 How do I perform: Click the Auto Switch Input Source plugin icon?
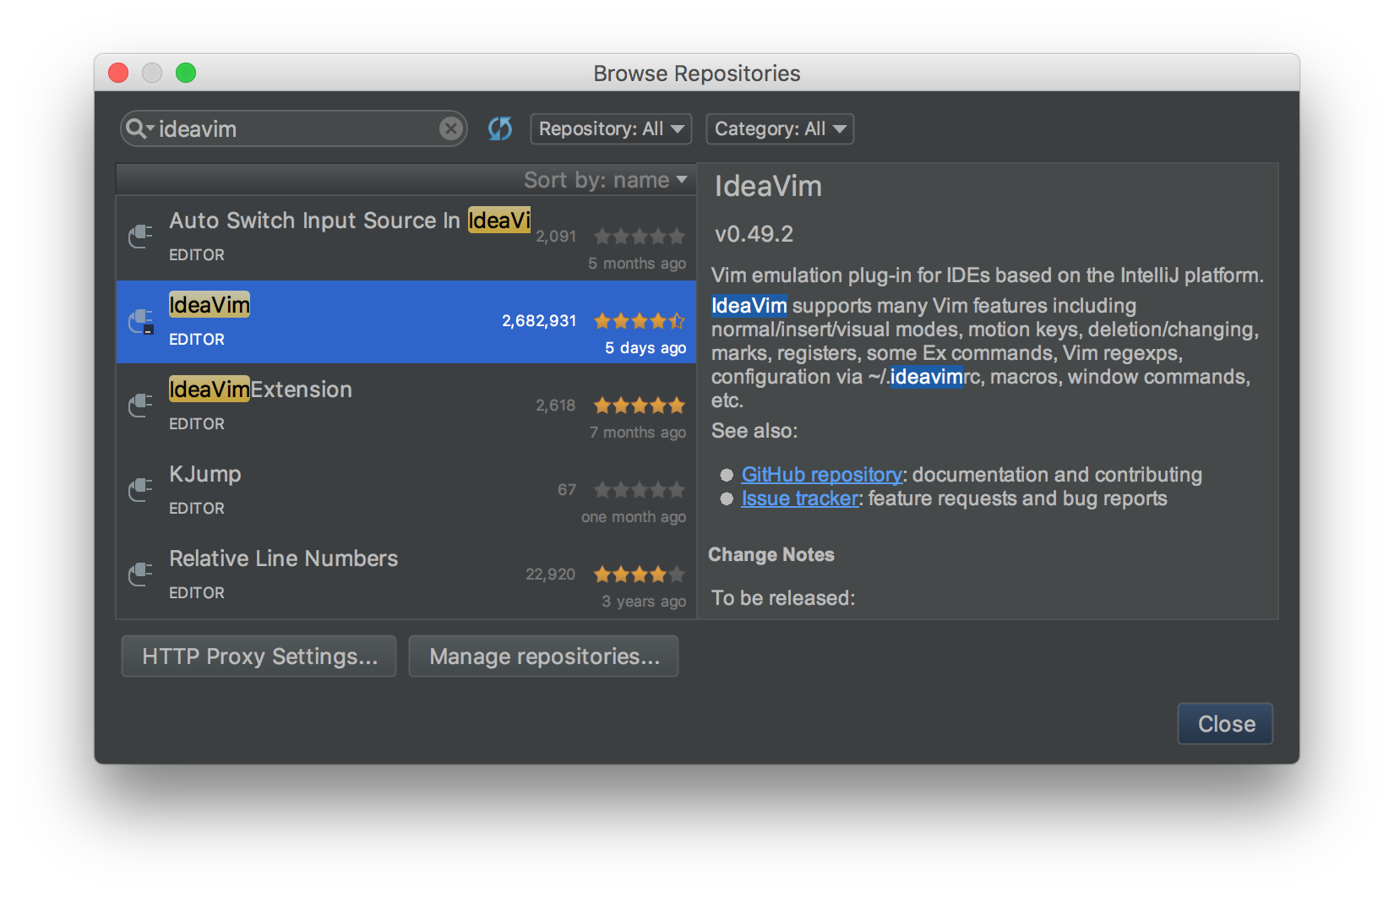coord(141,237)
